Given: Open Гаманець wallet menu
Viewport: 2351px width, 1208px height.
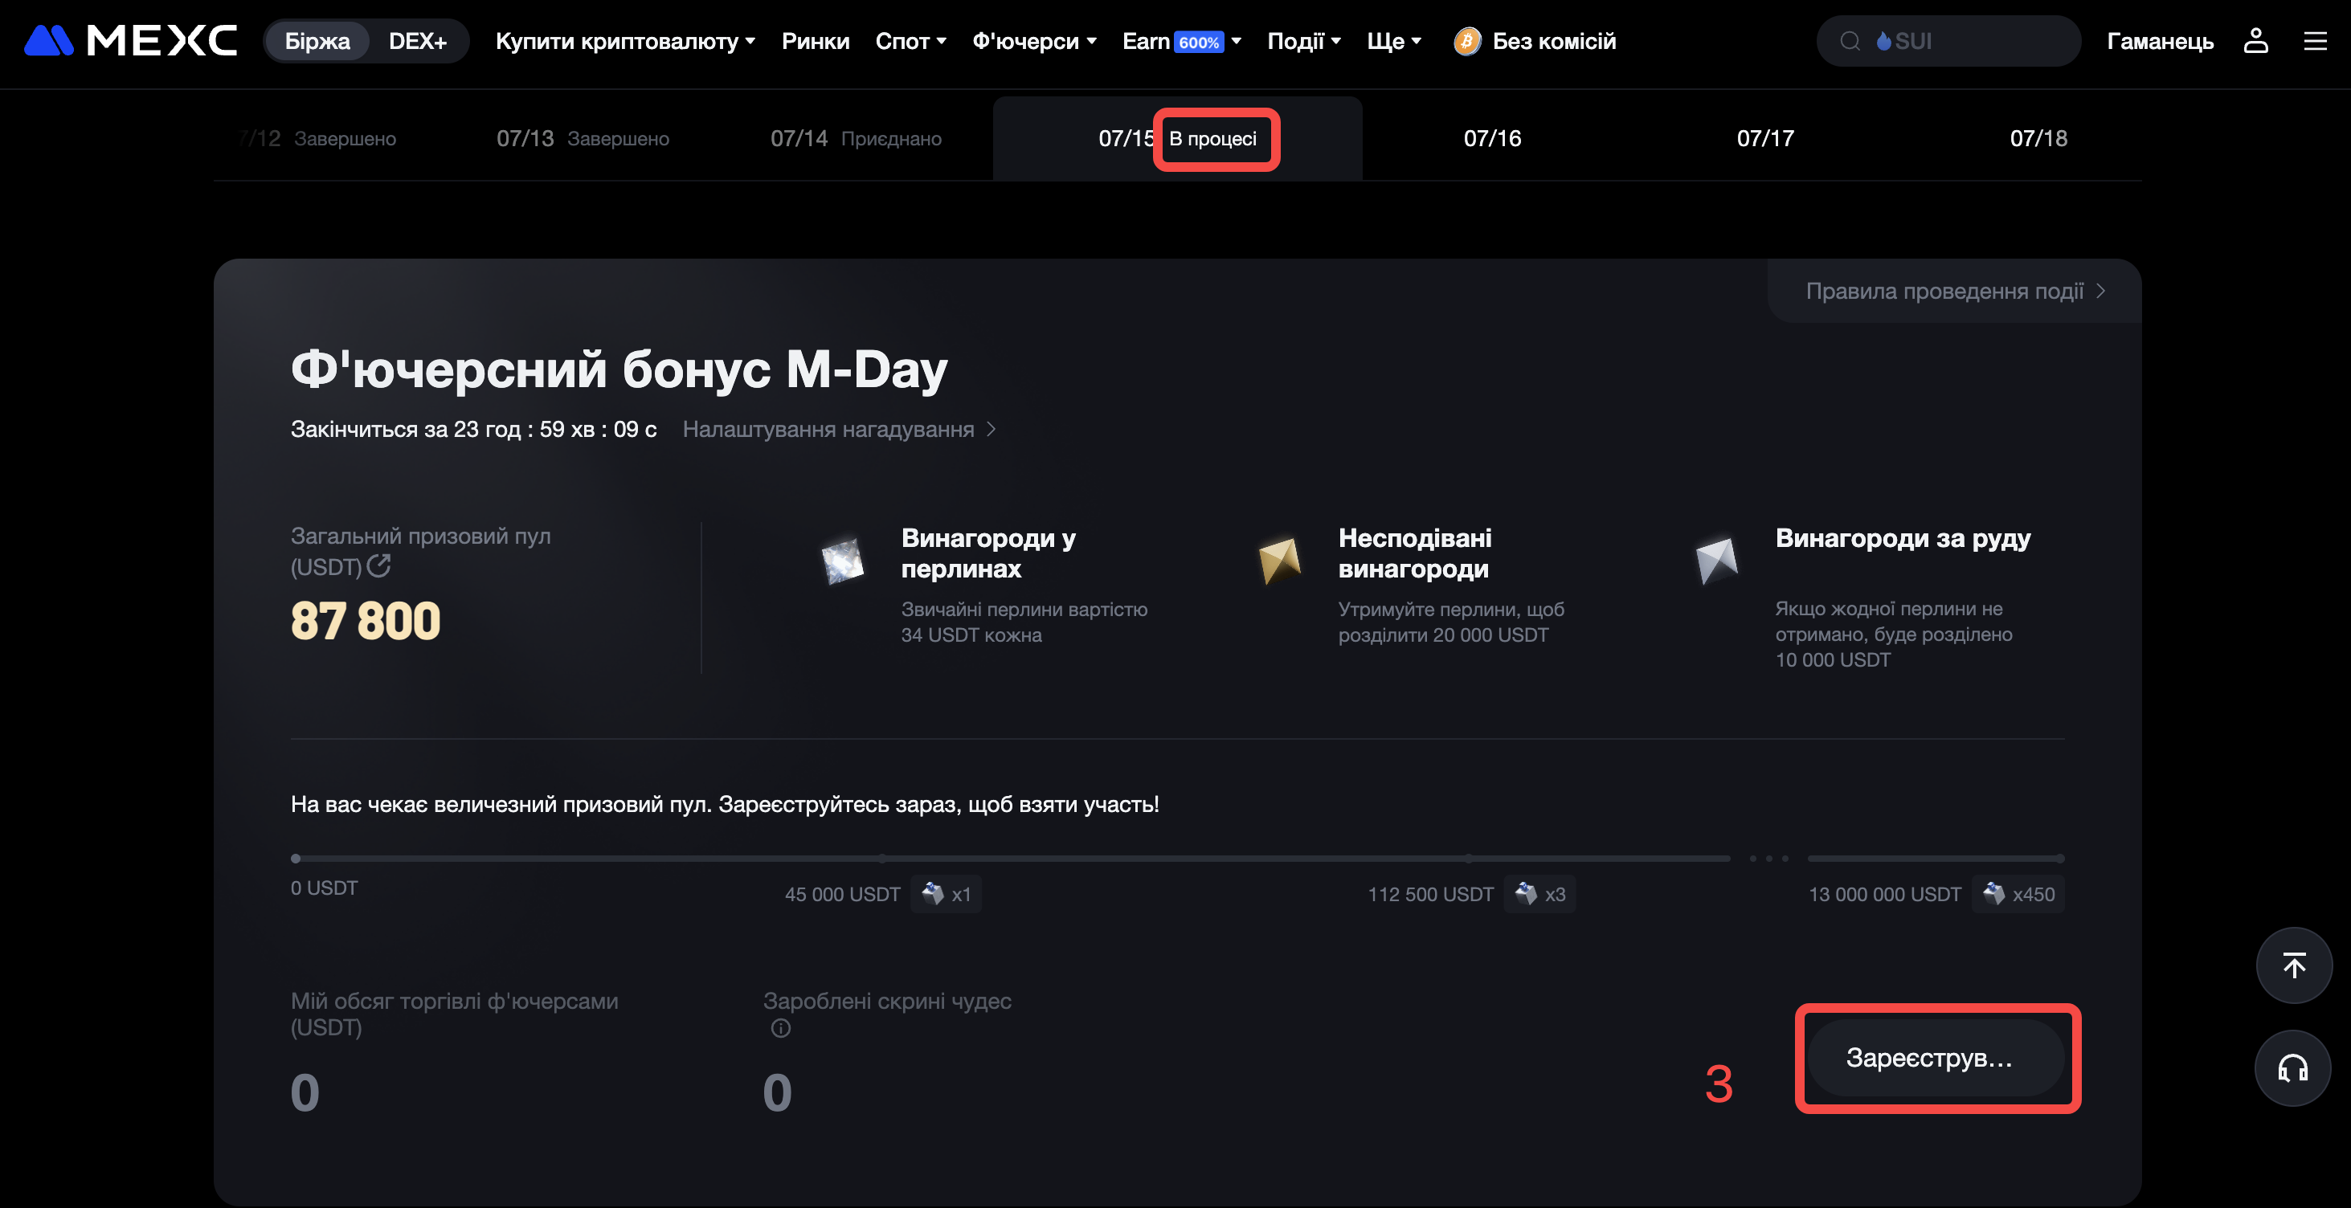Looking at the screenshot, I should [x=2159, y=41].
